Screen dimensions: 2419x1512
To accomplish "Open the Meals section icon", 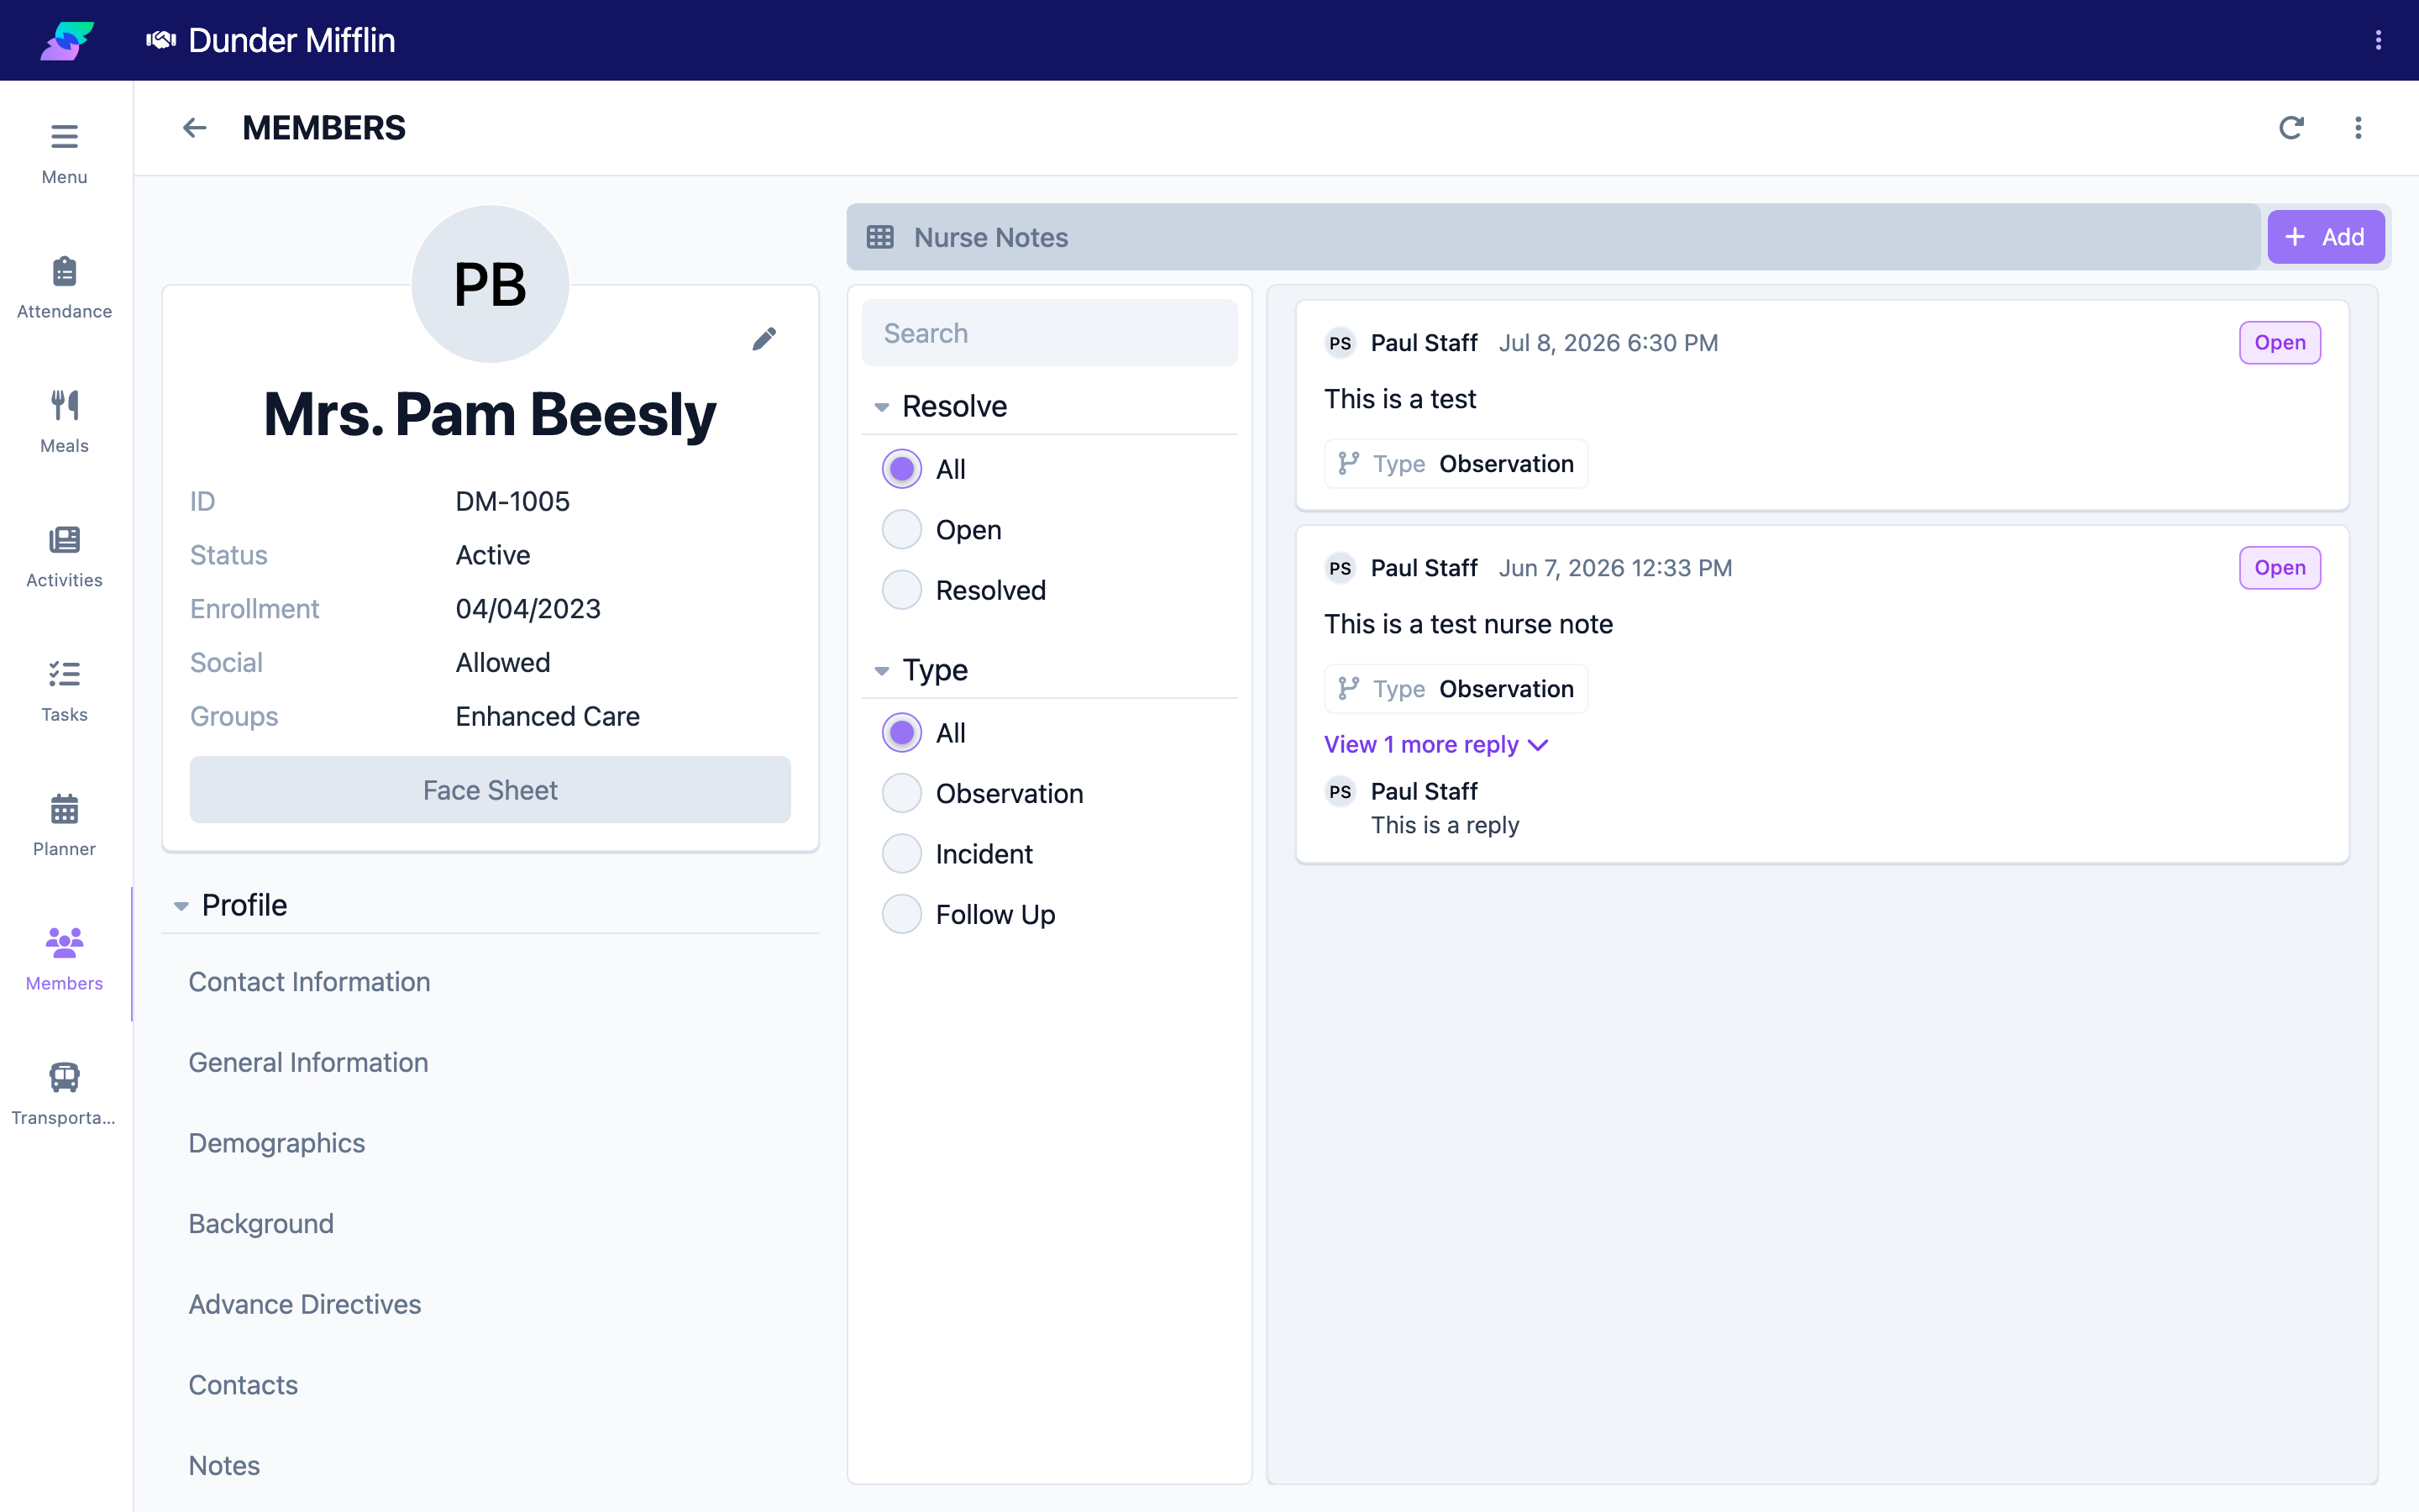I will (64, 405).
